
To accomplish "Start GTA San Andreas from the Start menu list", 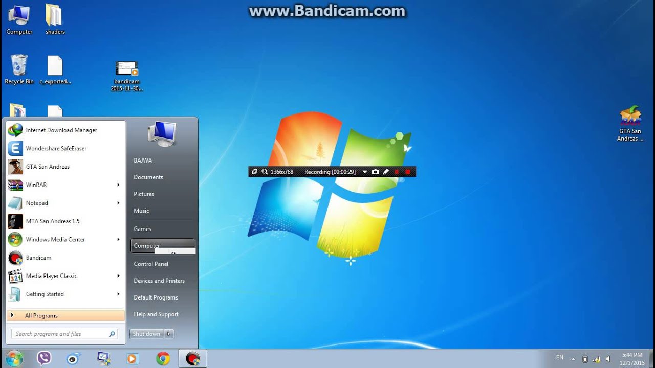I will tap(65, 167).
